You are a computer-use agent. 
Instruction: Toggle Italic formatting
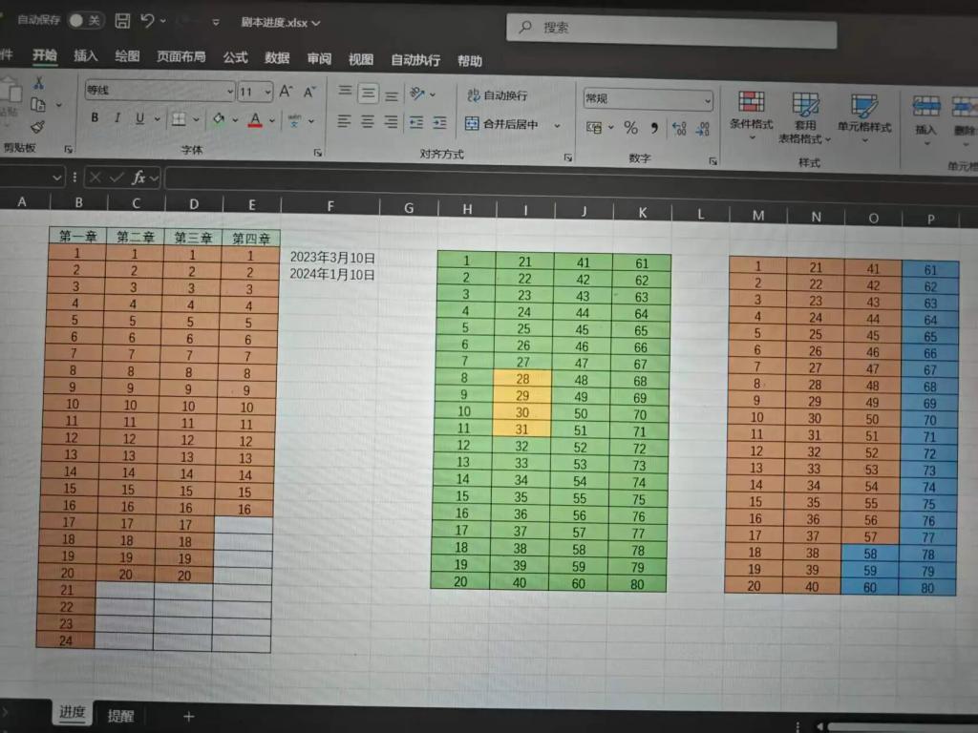coord(117,118)
